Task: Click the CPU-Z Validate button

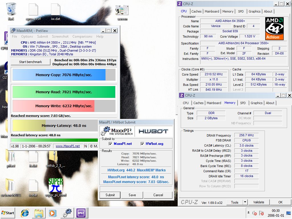Action: click(259, 202)
